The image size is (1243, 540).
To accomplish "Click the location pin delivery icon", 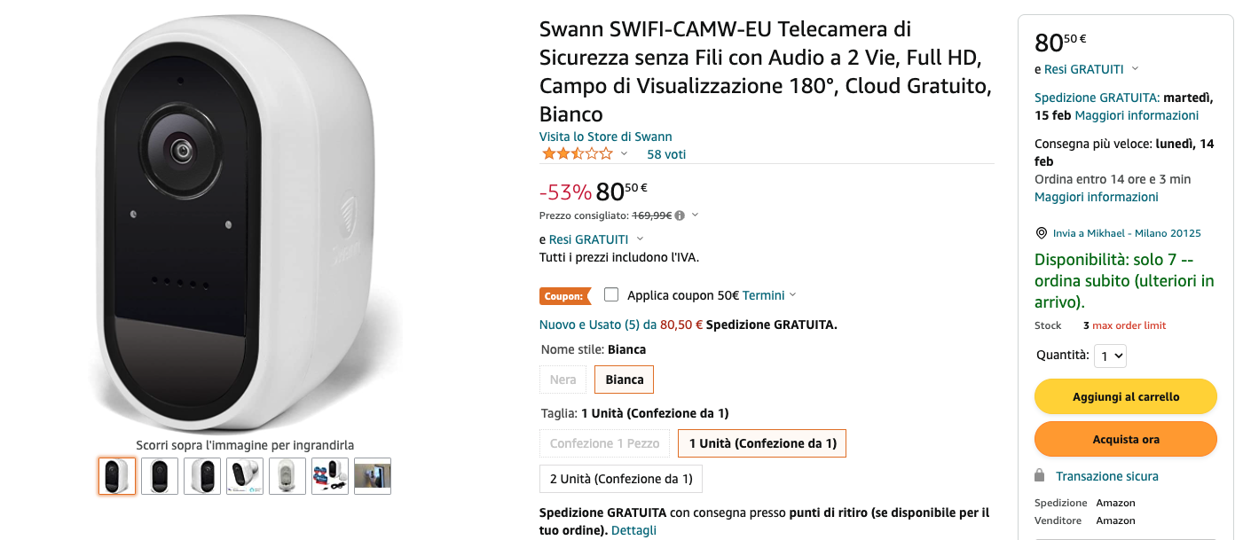I will [x=1042, y=233].
